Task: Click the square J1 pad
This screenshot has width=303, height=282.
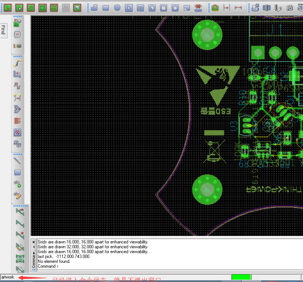Action: (258, 53)
